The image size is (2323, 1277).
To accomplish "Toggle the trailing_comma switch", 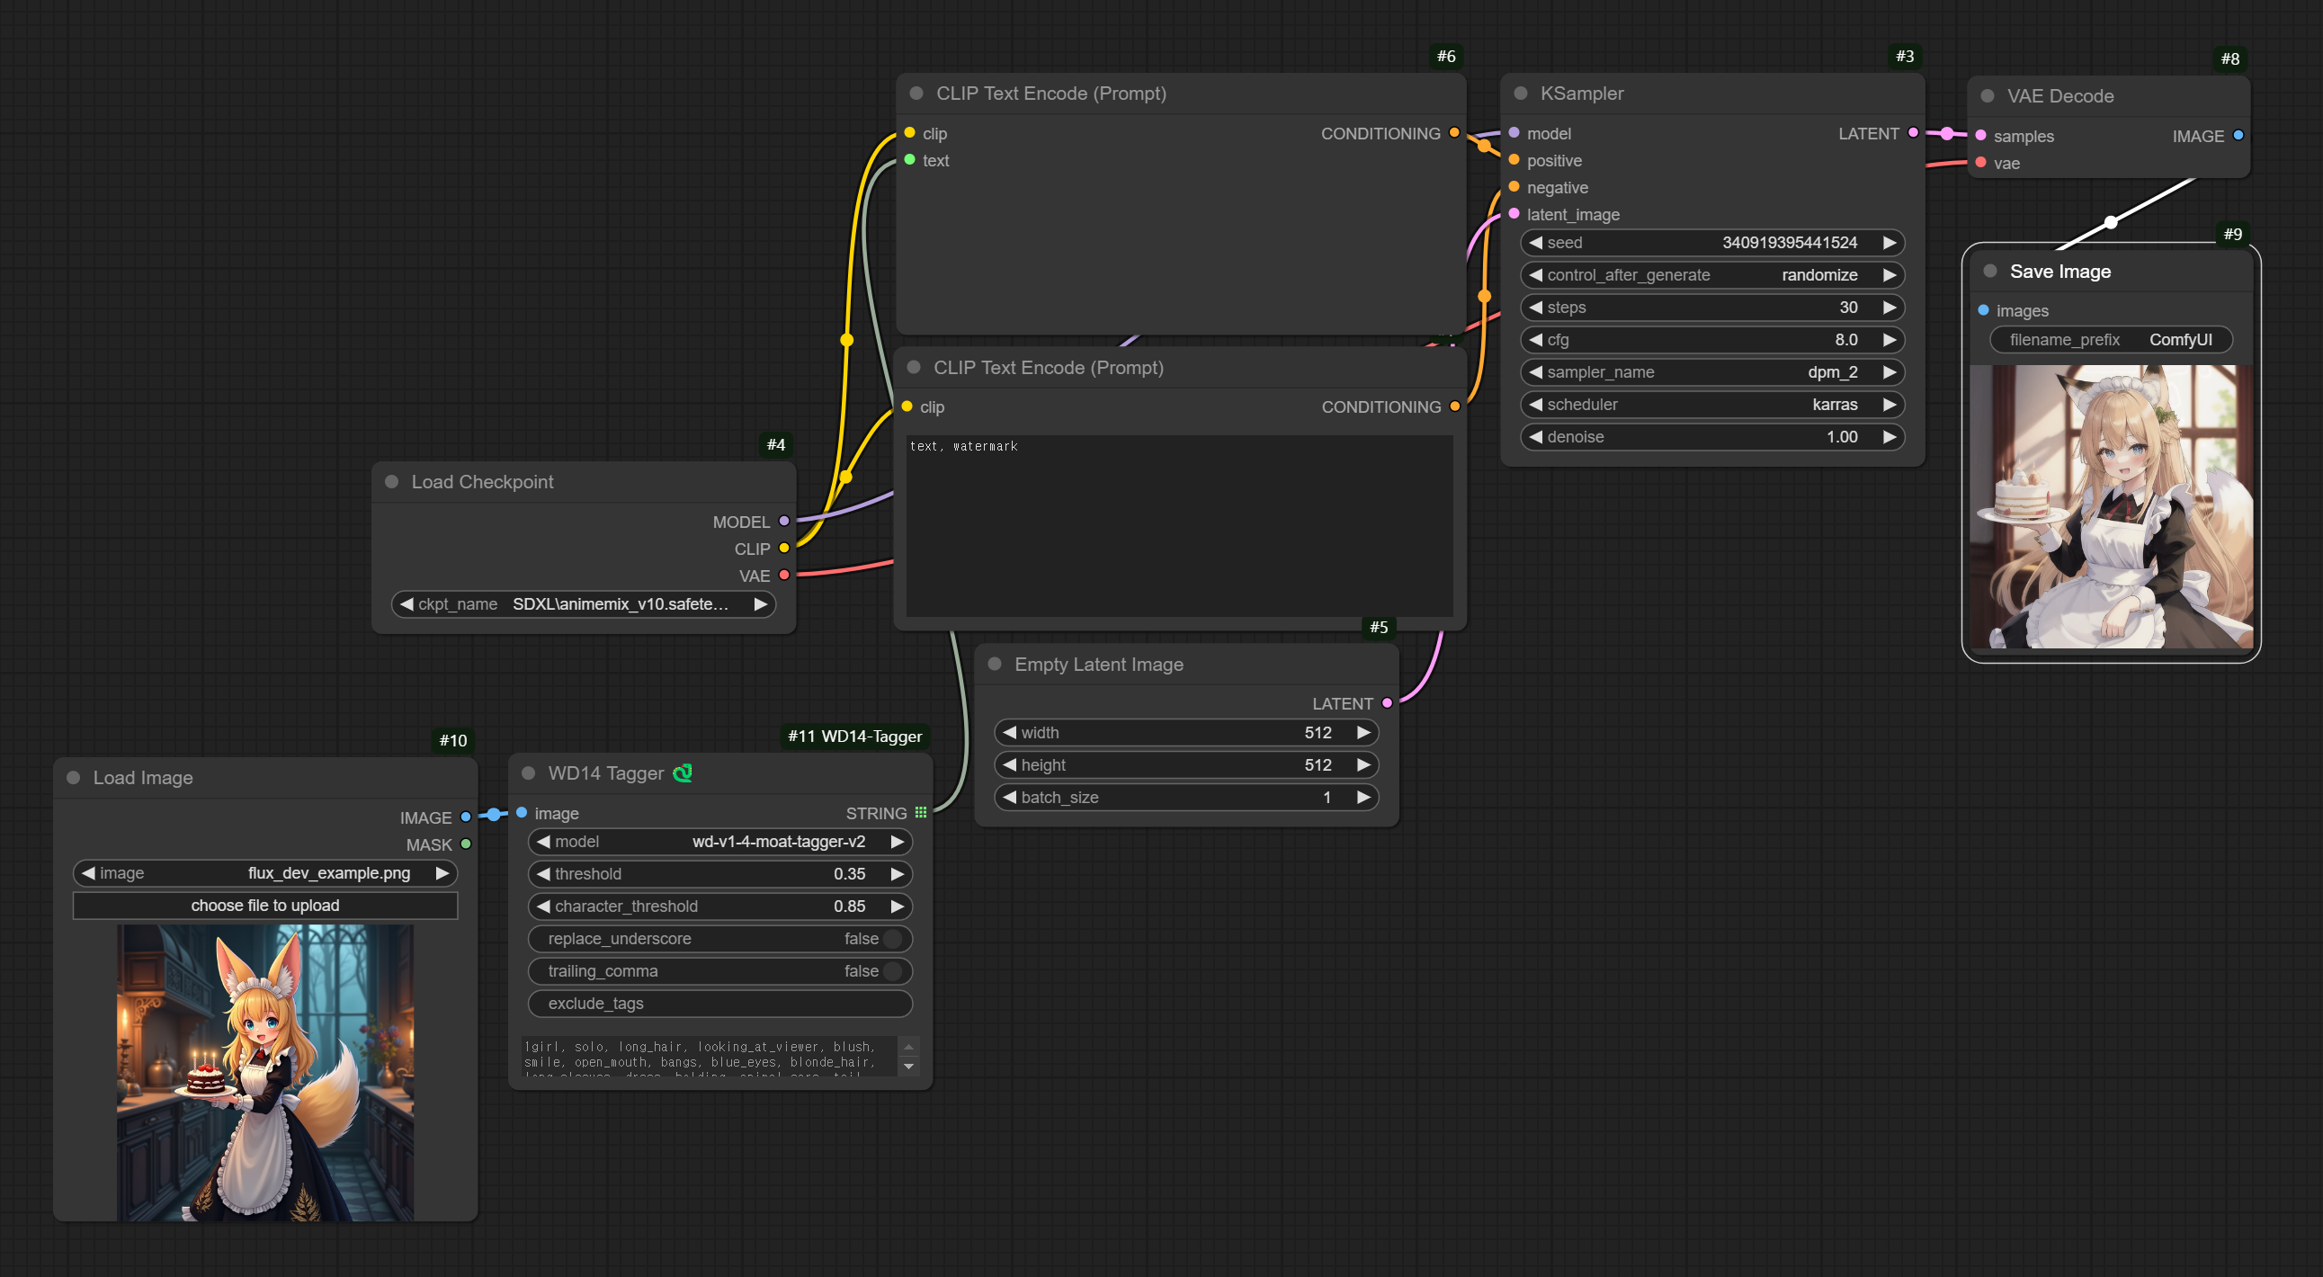I will coord(893,971).
